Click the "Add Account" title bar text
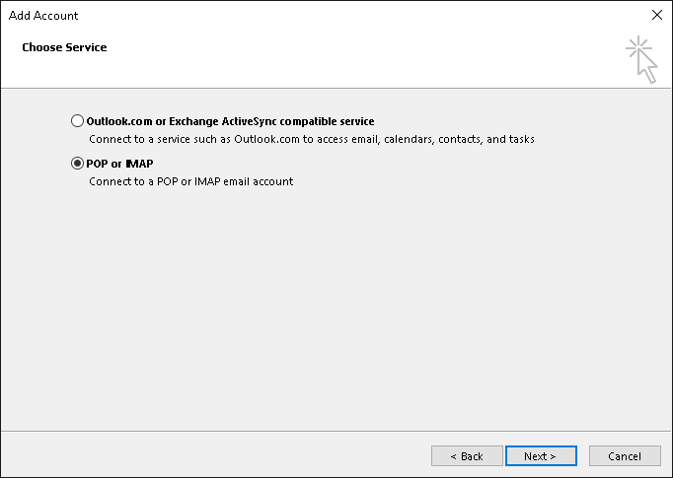Image resolution: width=673 pixels, height=478 pixels. pos(43,16)
